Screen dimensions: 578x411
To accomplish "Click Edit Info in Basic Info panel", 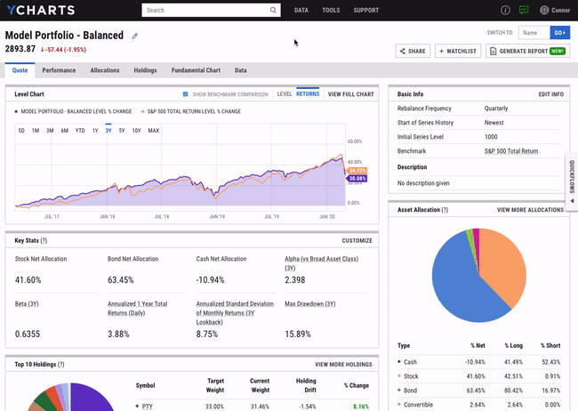I will tap(550, 94).
